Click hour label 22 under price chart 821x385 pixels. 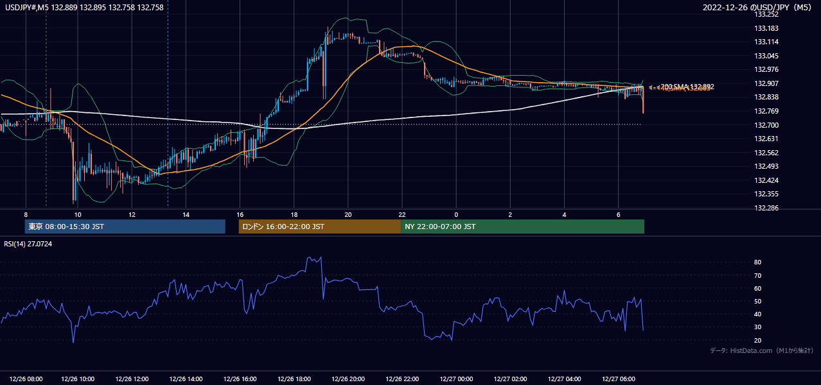tap(402, 214)
